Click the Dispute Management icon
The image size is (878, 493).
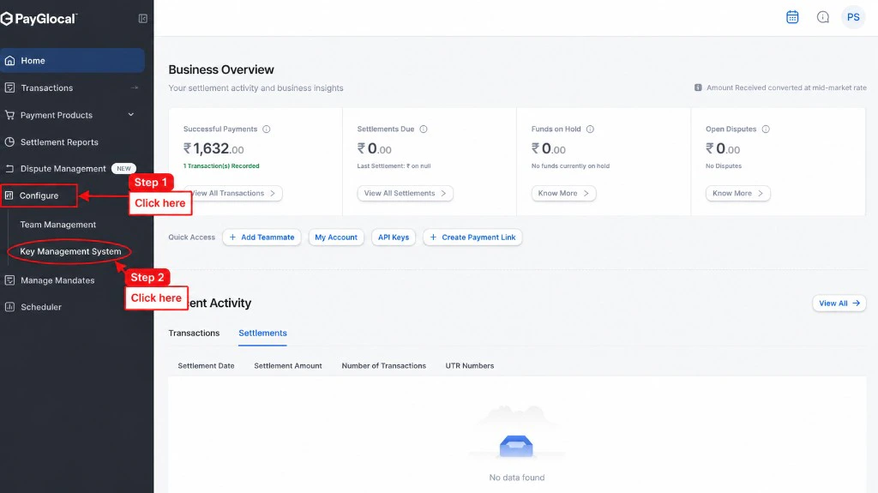[9, 169]
